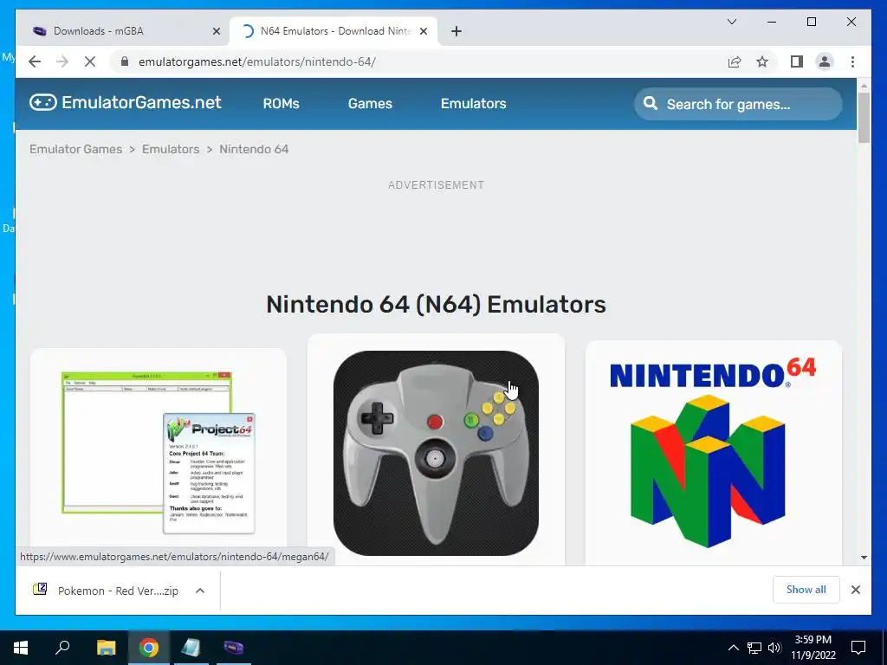
Task: Open the Games menu
Action: click(370, 104)
